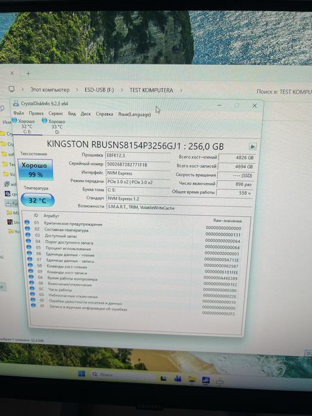Click the power-on count value 896 раз
This screenshot has width=312, height=416.
pos(235,184)
